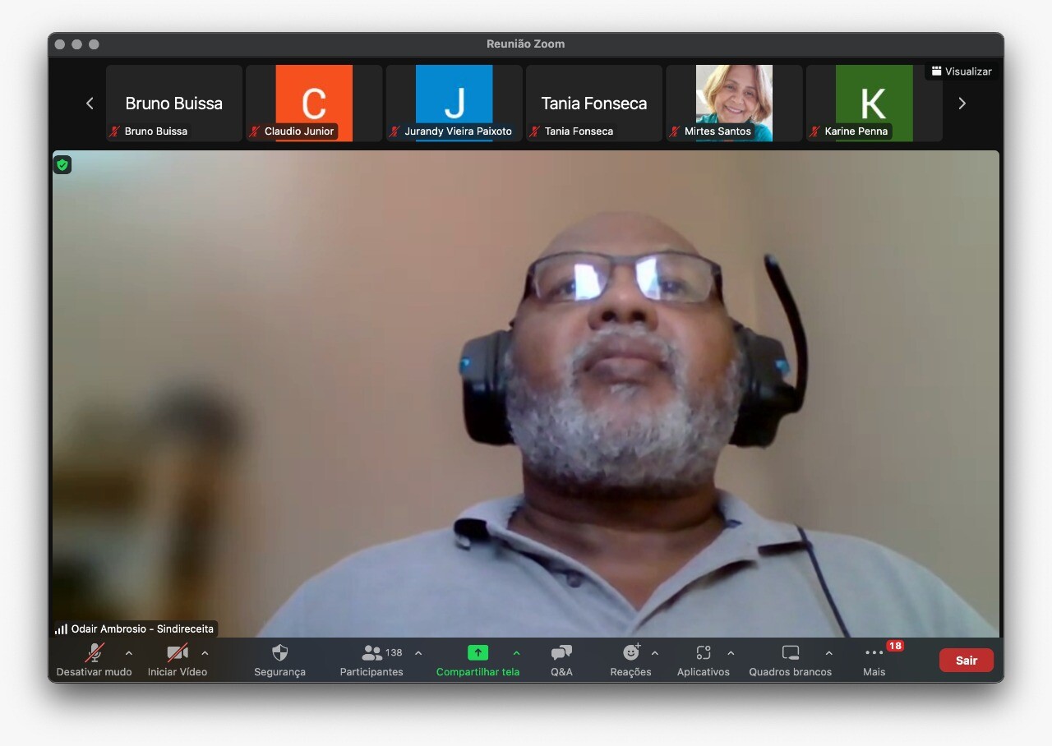
Task: Open the Mais three-dots menu
Action: click(x=874, y=653)
